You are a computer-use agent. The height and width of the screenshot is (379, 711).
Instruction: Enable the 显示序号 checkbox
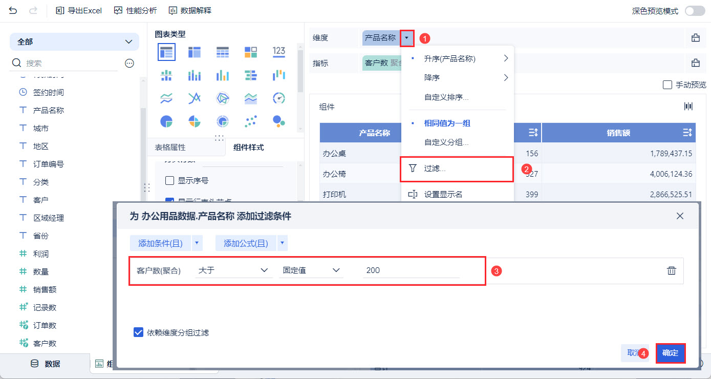(169, 180)
